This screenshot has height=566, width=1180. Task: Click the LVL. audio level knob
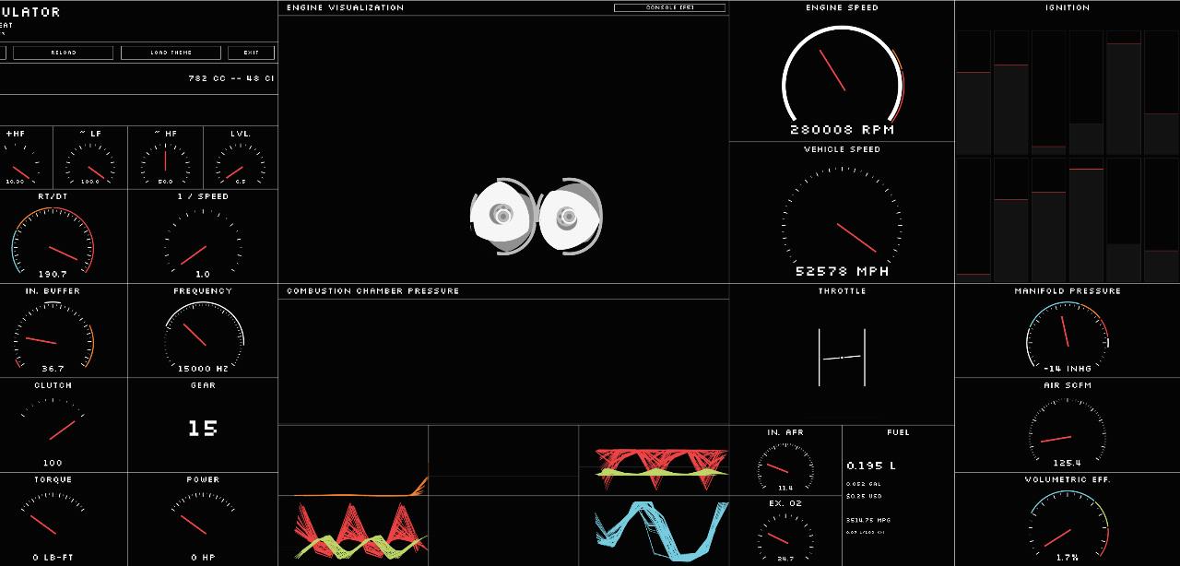point(240,165)
